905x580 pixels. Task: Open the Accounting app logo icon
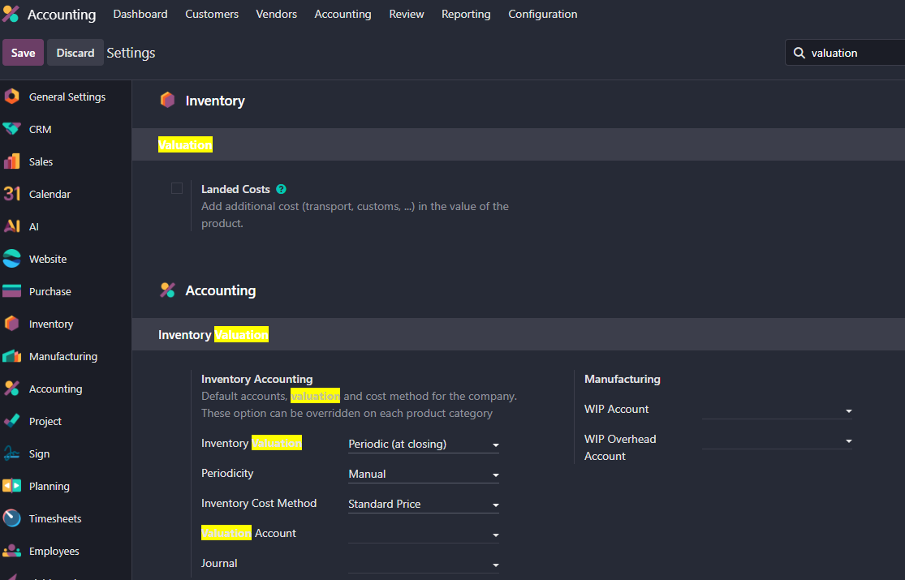pyautogui.click(x=11, y=15)
